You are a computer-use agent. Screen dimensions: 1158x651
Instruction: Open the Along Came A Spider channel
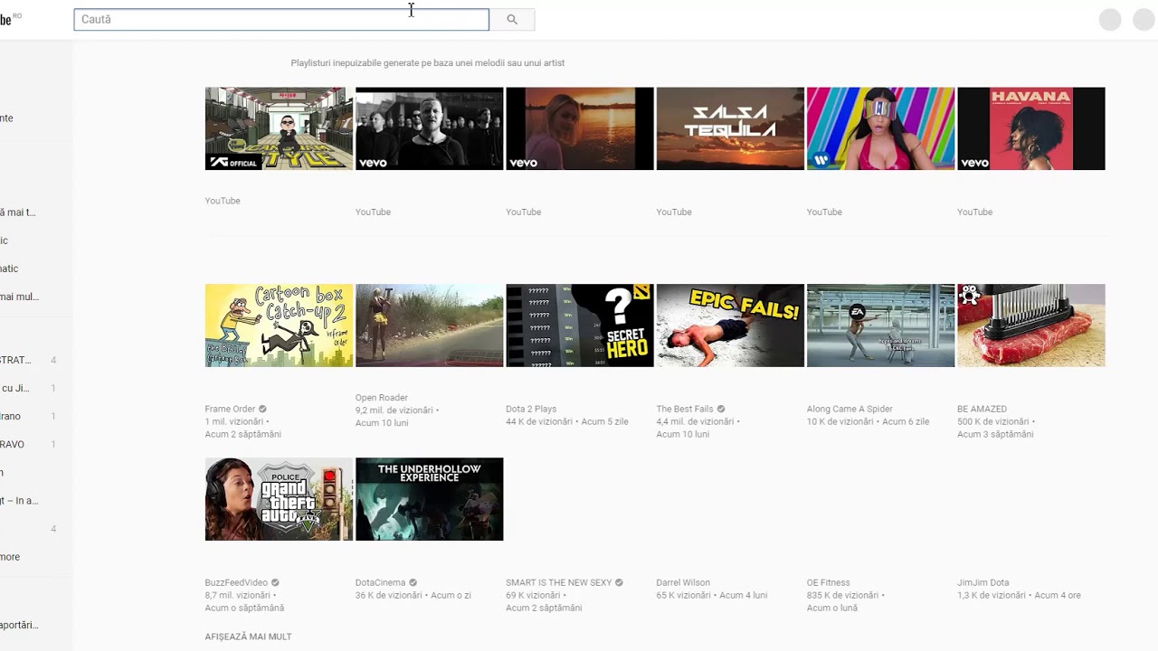pos(850,409)
